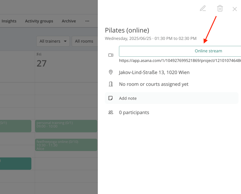Click the location pin icon
The width and height of the screenshot is (241, 194).
111,72
